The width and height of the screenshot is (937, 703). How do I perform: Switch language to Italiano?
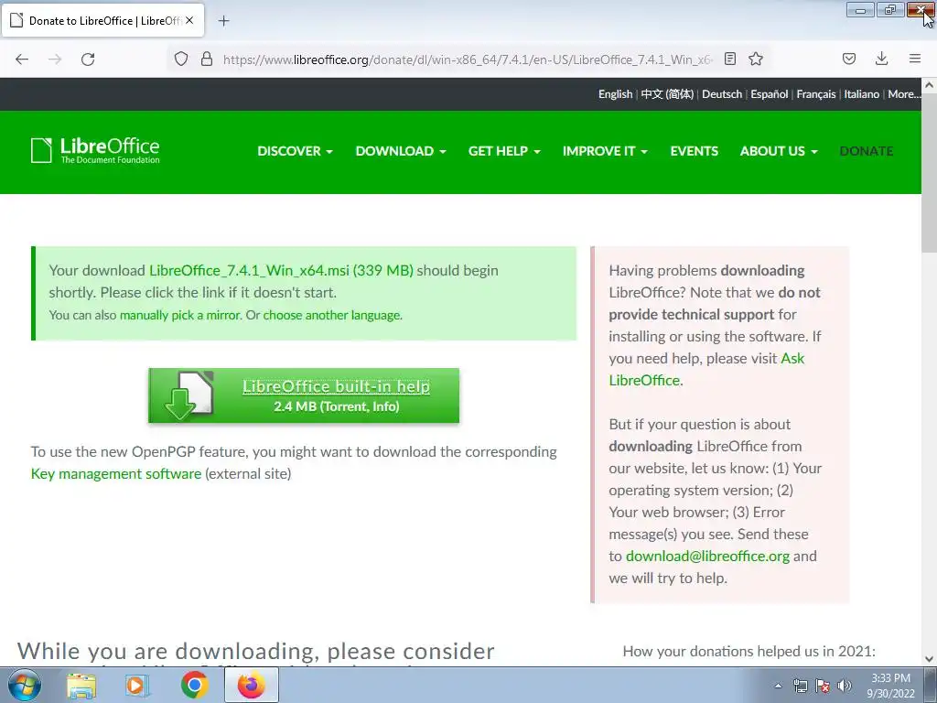[861, 94]
